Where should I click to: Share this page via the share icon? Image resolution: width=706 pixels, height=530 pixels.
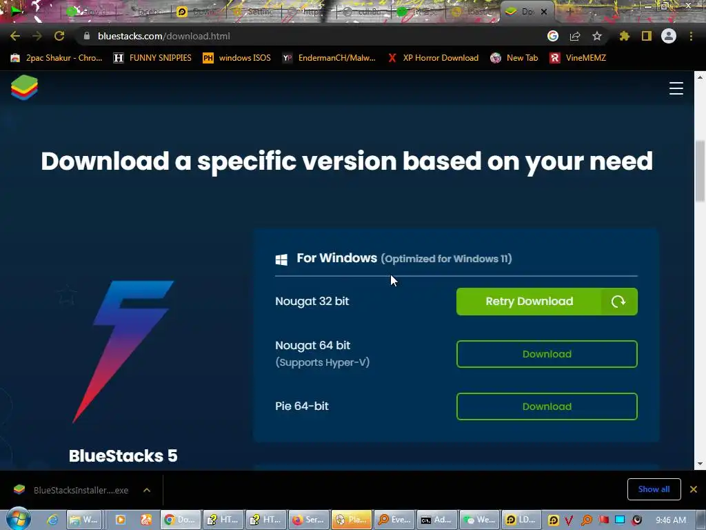(x=575, y=36)
